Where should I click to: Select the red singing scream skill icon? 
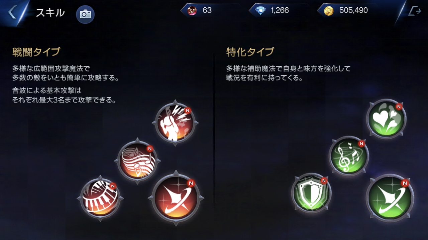point(175,123)
